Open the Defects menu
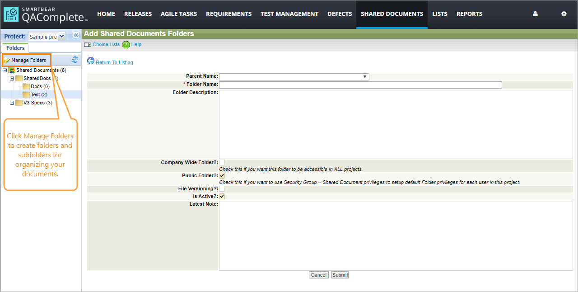578x292 pixels. click(x=340, y=14)
